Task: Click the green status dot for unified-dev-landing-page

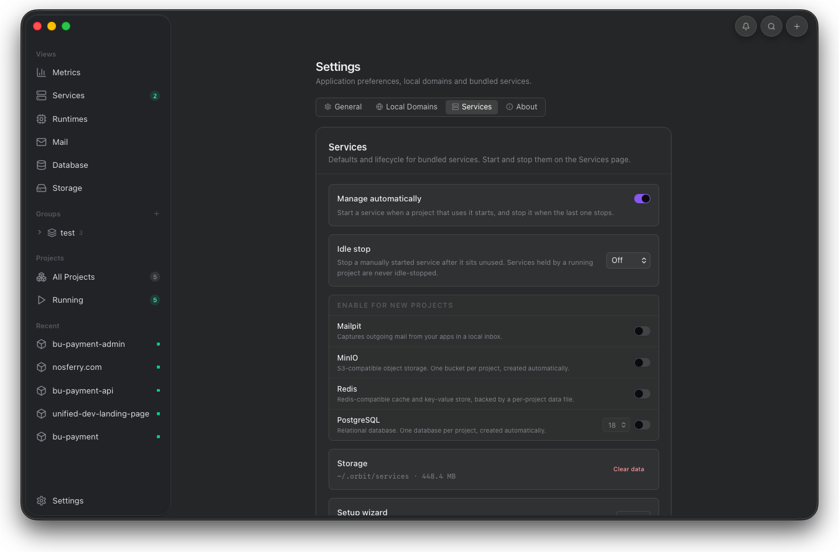Action: pyautogui.click(x=158, y=413)
